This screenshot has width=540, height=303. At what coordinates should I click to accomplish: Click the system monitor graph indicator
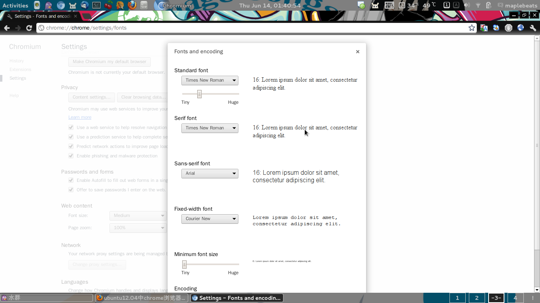[402, 5]
